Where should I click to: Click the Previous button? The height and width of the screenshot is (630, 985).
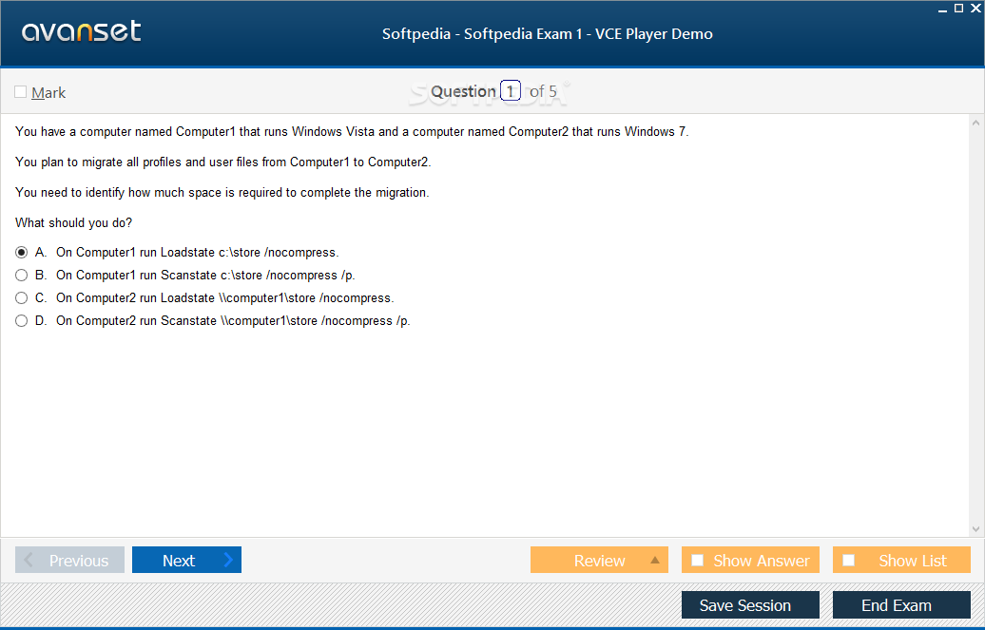(x=69, y=560)
